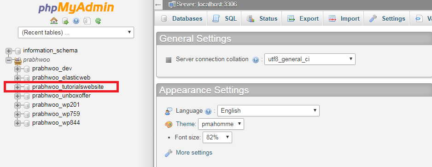Collapse navigation panel with left arrow
This screenshot has height=167, width=432.
click(x=158, y=5)
